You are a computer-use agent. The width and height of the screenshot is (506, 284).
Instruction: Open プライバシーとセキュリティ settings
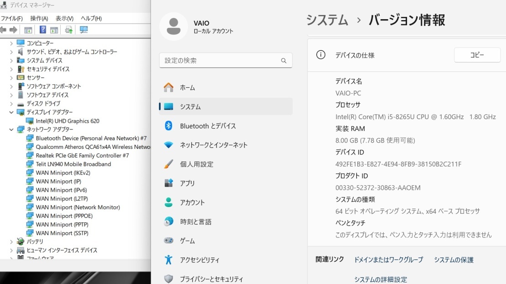[x=225, y=279]
